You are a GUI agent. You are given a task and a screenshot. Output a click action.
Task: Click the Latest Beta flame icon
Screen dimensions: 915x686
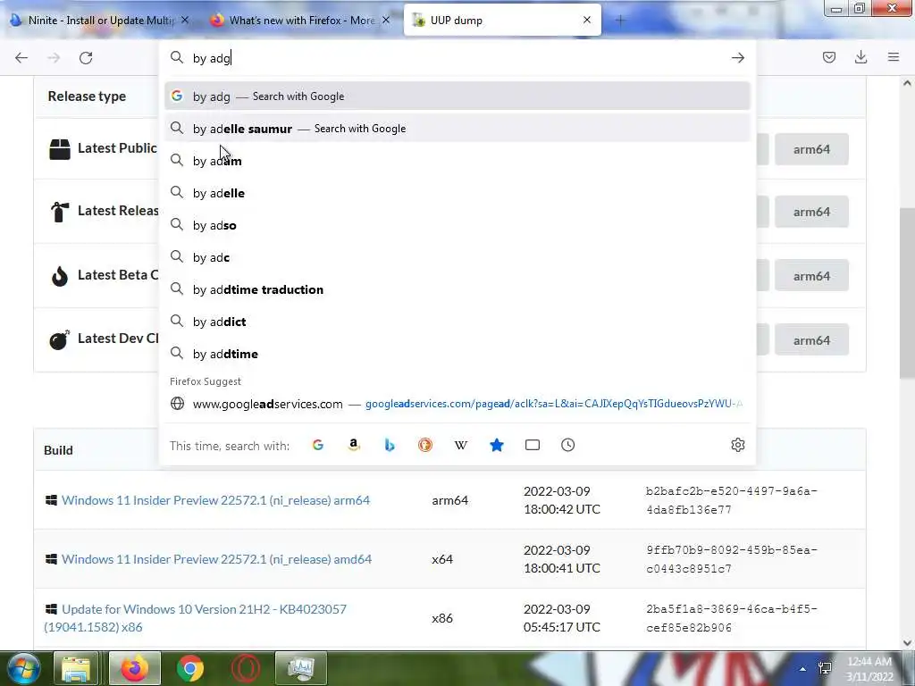tap(60, 275)
